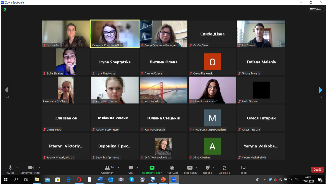The height and width of the screenshot is (184, 326).
Task: Open the Wyświetl view layout menu
Action: [317, 9]
